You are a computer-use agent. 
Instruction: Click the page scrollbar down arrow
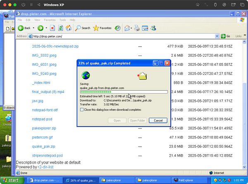tap(244, 167)
